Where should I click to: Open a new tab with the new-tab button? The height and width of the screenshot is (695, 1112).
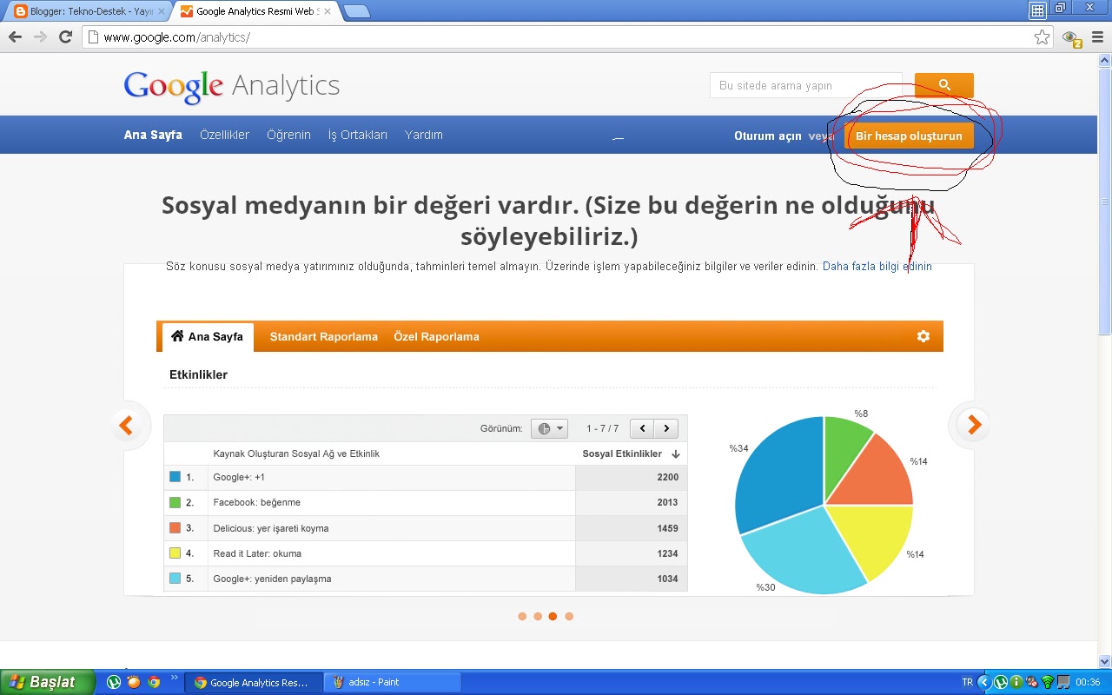point(356,11)
